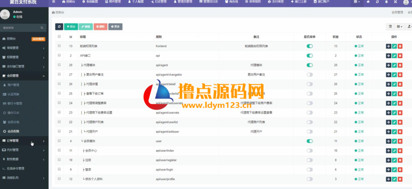Click delete icon for 代理模块 row
Image resolution: width=412 pixels, height=189 pixels.
(x=400, y=65)
